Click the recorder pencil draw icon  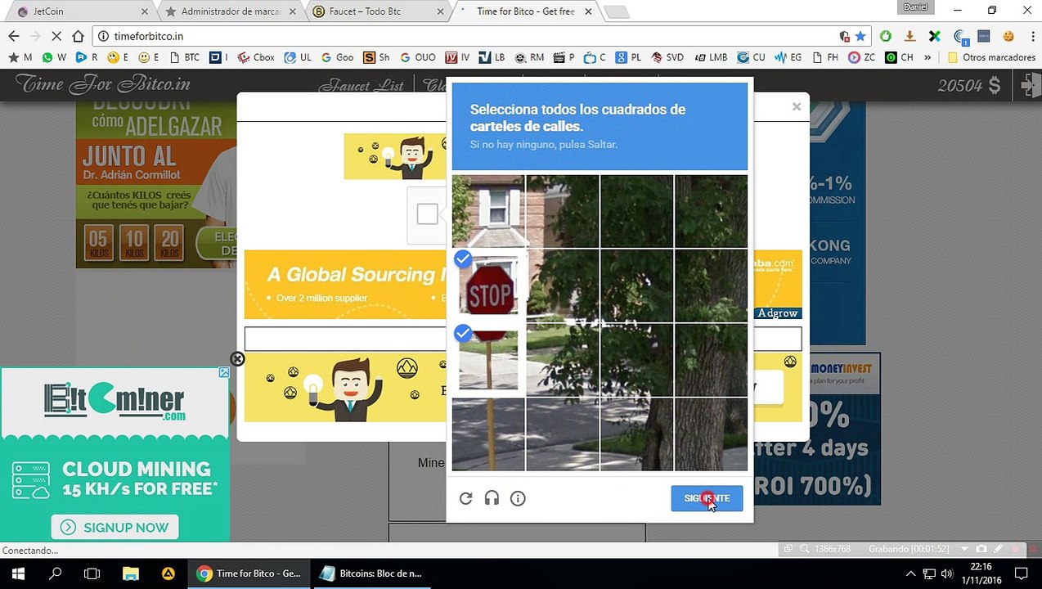(999, 549)
